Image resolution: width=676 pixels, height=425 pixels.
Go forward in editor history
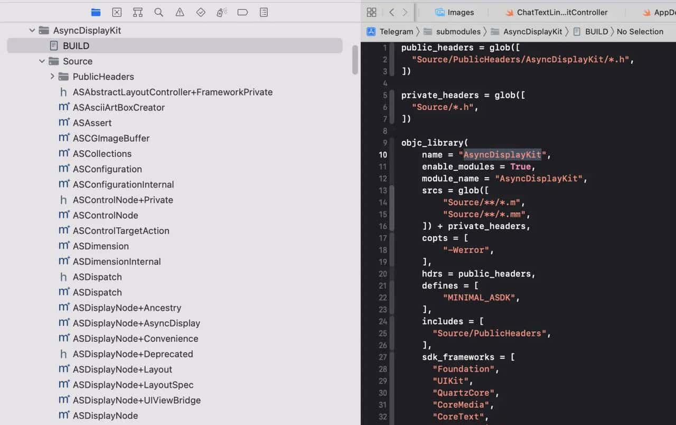(405, 12)
